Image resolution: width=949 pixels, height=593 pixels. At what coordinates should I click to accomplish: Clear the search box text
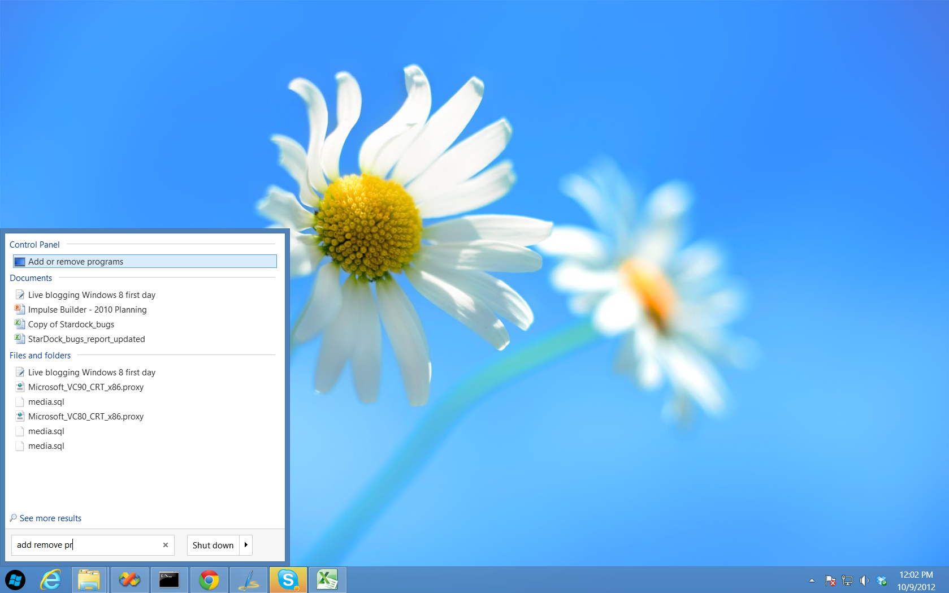point(166,545)
